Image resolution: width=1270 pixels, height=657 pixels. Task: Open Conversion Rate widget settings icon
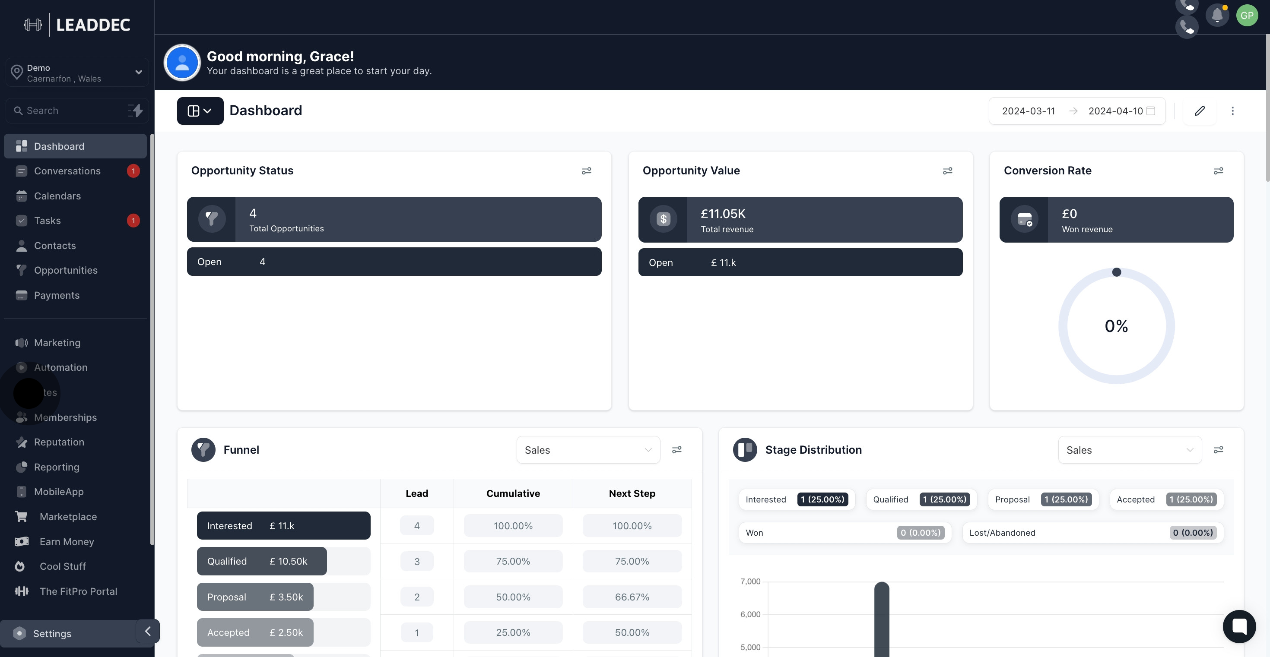(x=1218, y=171)
